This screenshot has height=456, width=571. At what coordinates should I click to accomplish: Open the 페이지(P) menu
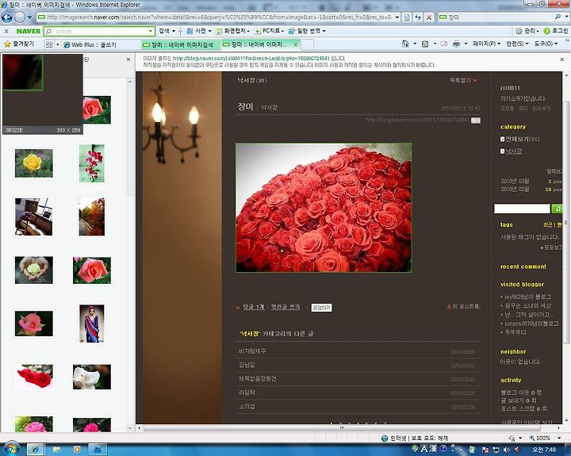[486, 44]
